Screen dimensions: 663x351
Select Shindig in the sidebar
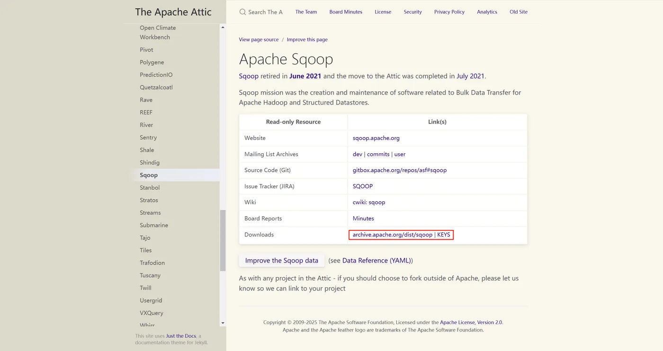click(150, 163)
